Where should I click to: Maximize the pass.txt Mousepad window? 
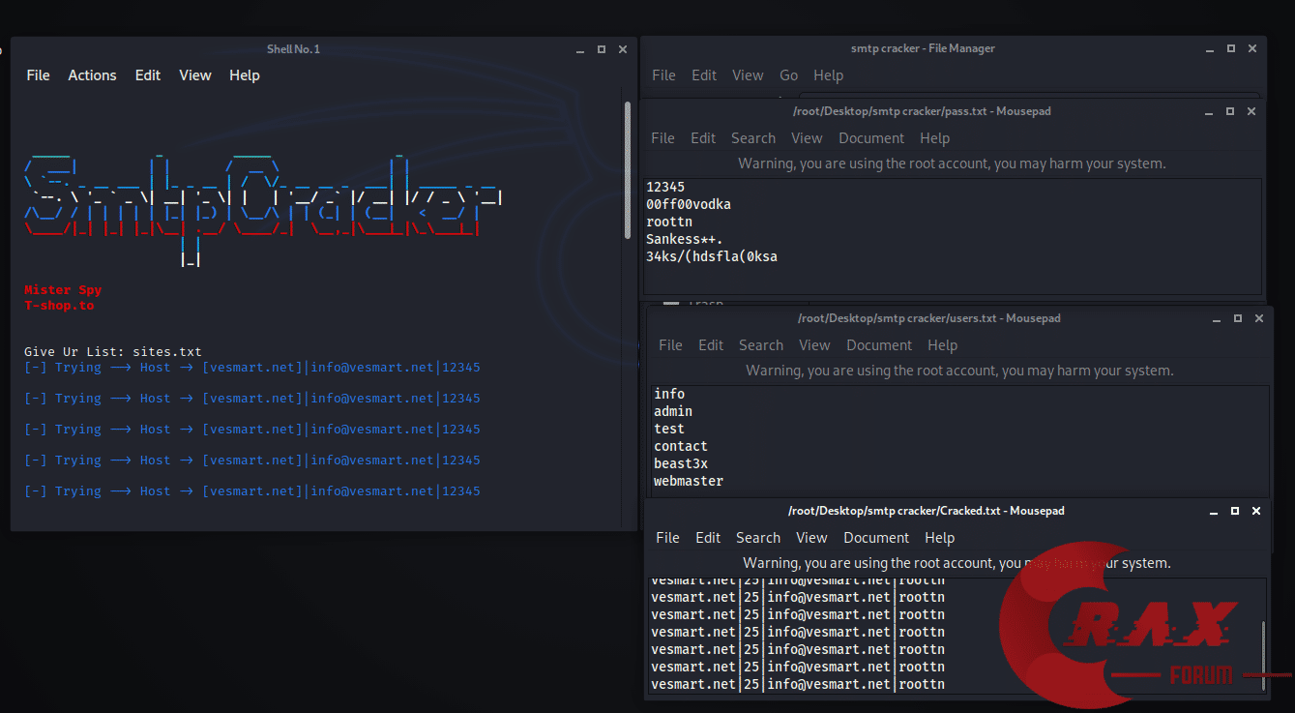pos(1231,111)
